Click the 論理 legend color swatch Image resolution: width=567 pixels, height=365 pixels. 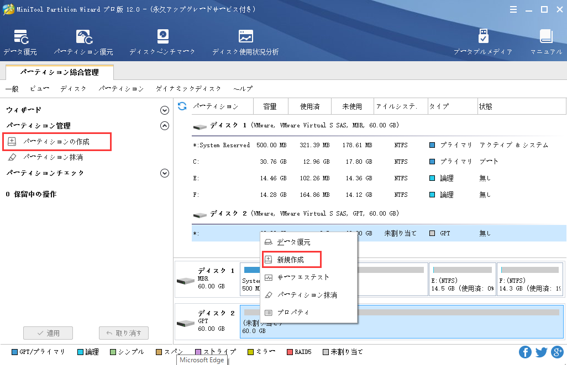coord(81,352)
